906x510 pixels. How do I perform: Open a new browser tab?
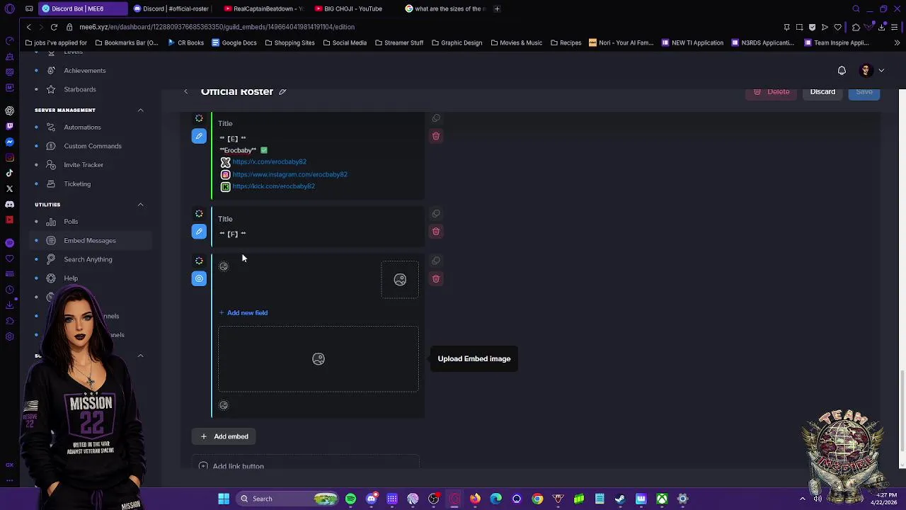tap(497, 8)
